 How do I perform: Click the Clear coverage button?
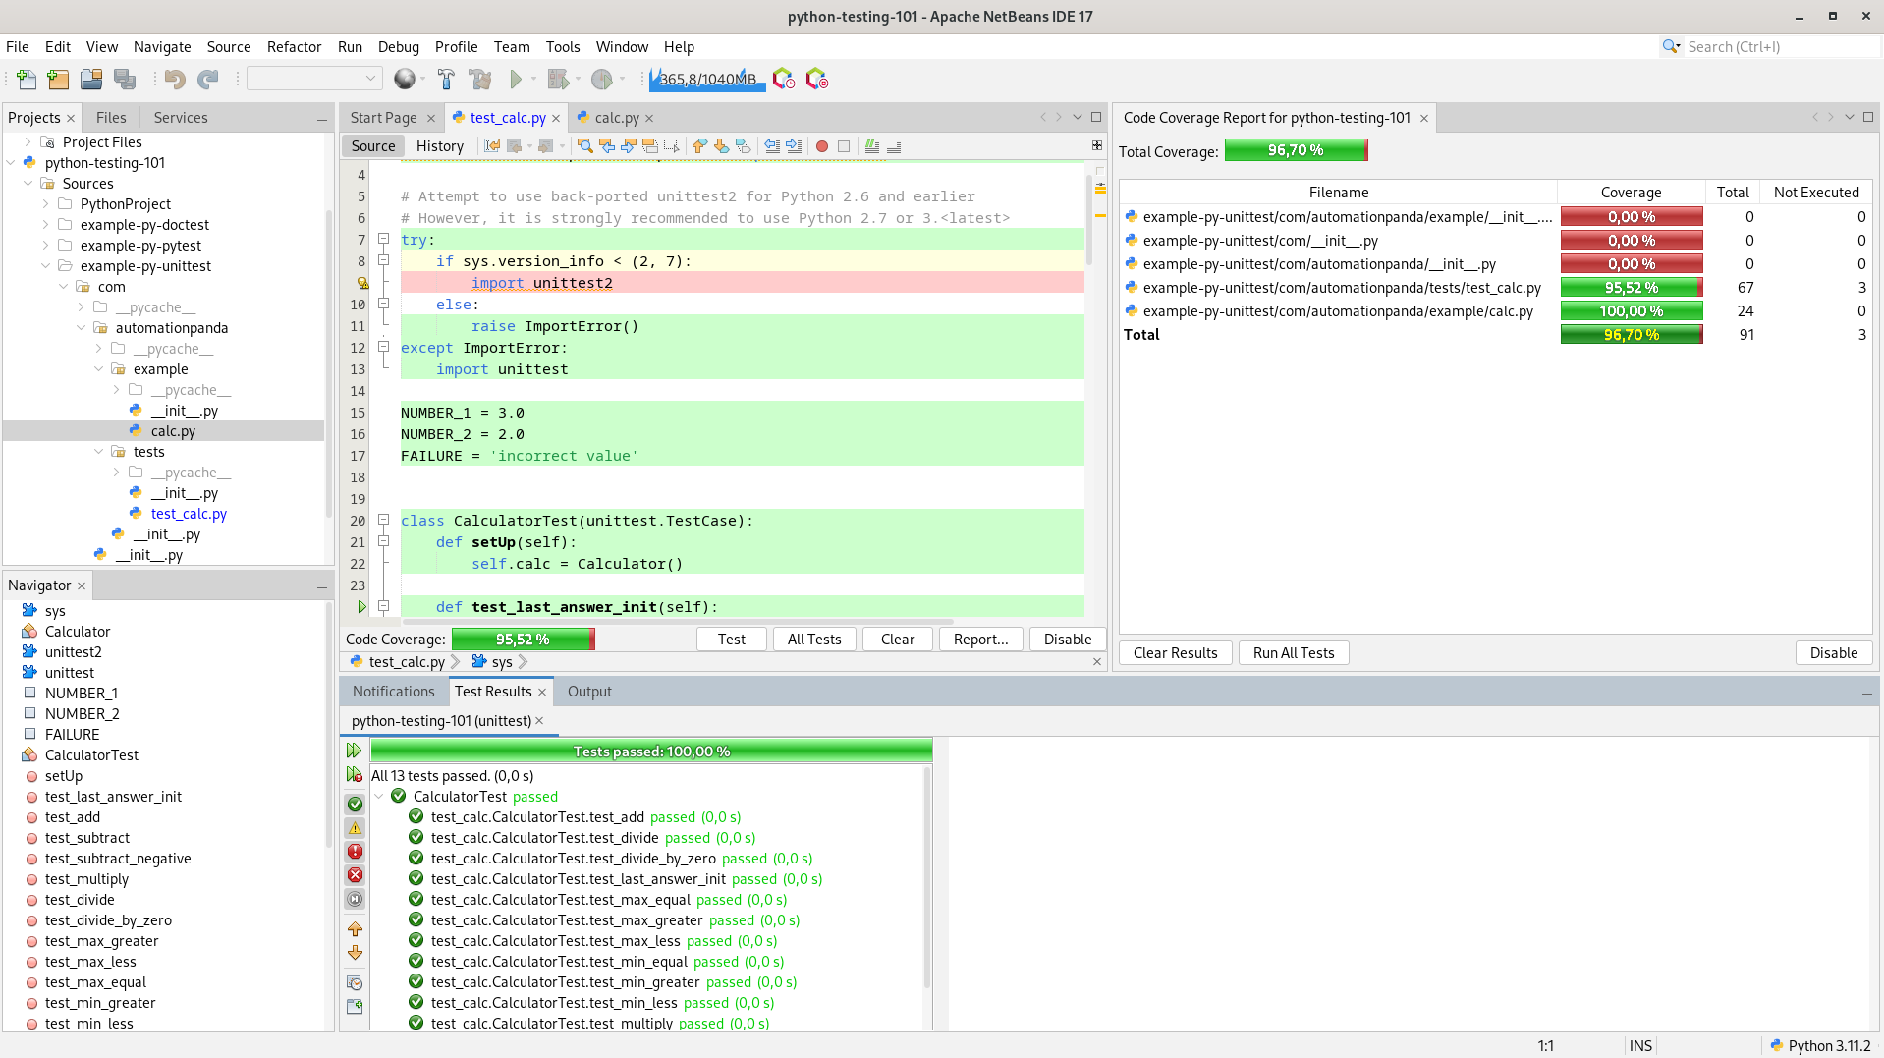[x=898, y=640]
